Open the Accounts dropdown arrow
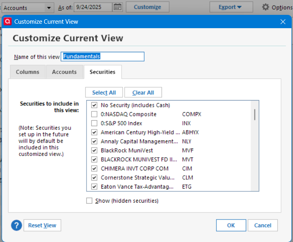The width and height of the screenshot is (293, 242). point(49,7)
